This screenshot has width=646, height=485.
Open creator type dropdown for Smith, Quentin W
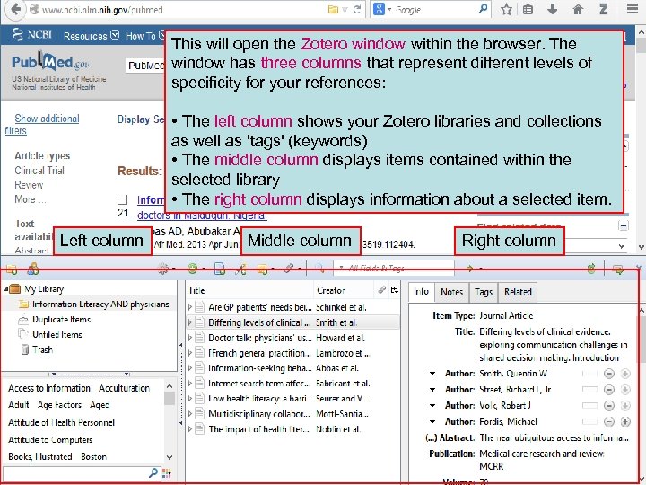[432, 374]
